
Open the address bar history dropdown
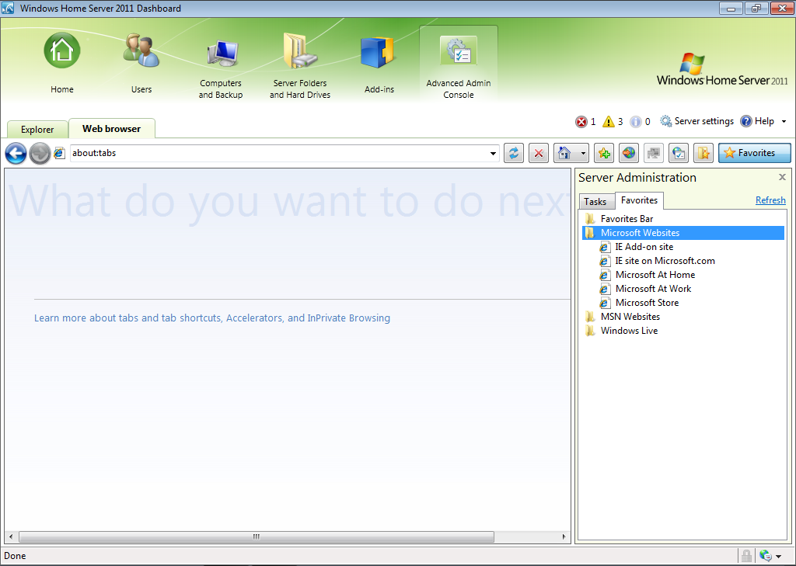pyautogui.click(x=493, y=154)
